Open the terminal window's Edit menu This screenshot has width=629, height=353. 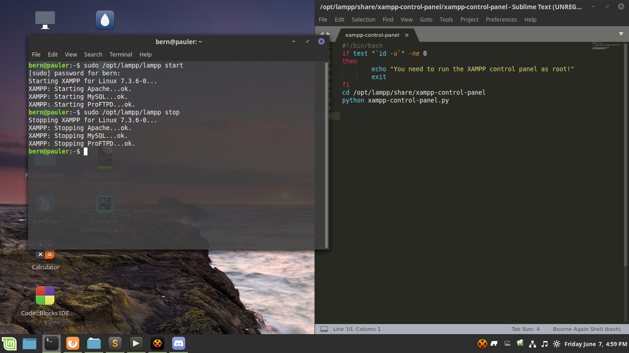(x=53, y=54)
